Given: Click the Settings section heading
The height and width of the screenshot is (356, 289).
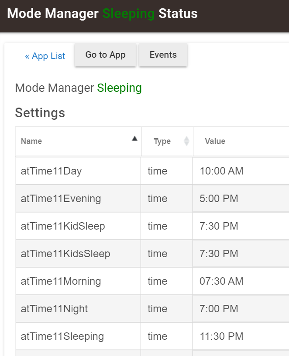Looking at the screenshot, I should click(40, 112).
